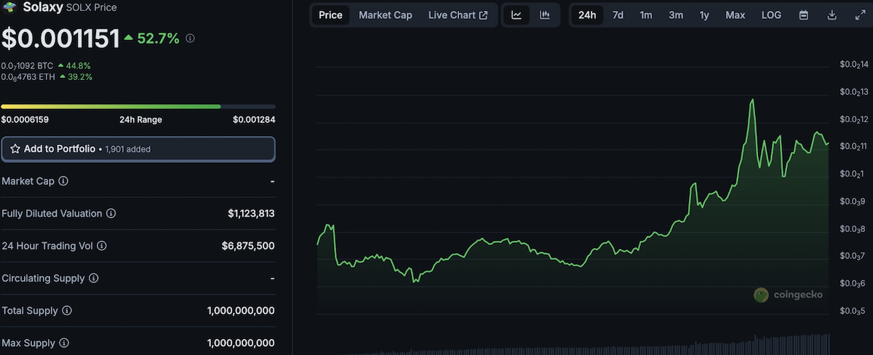This screenshot has width=873, height=355.
Task: Click the ETH price 39.2% line
Action: (47, 76)
